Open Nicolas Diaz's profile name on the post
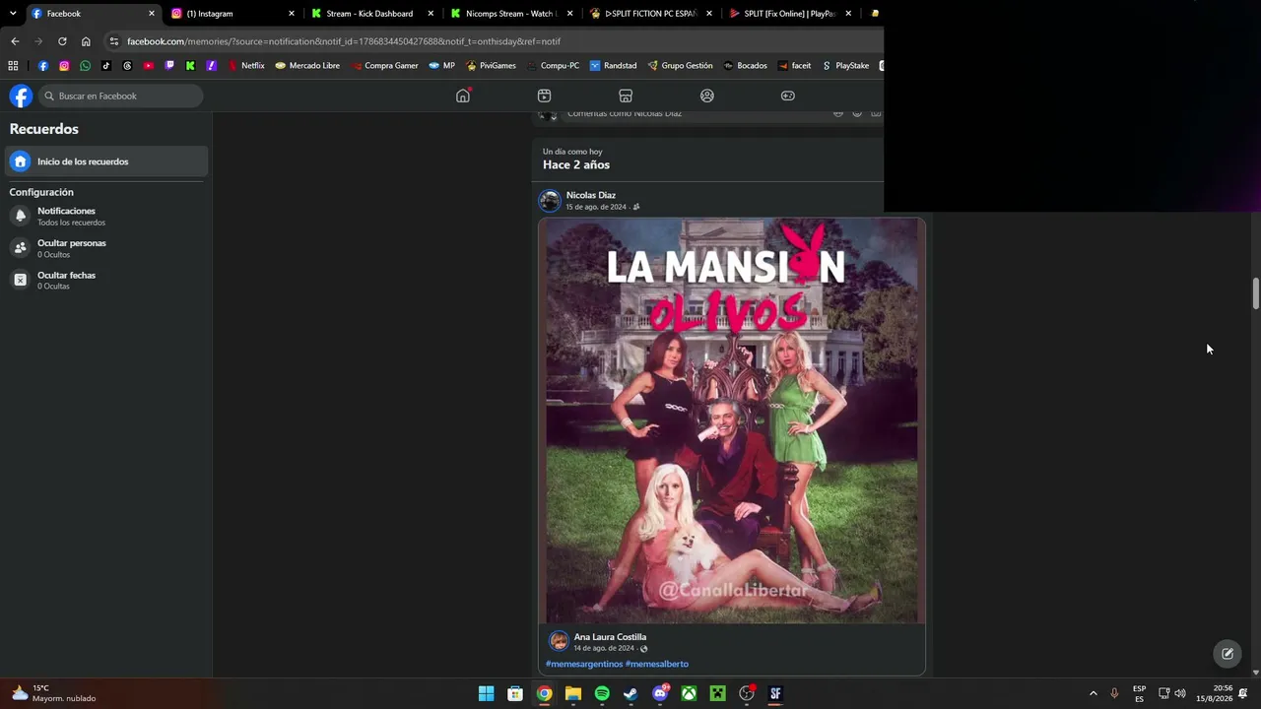Screen dimensions: 1261x709 [591, 195]
